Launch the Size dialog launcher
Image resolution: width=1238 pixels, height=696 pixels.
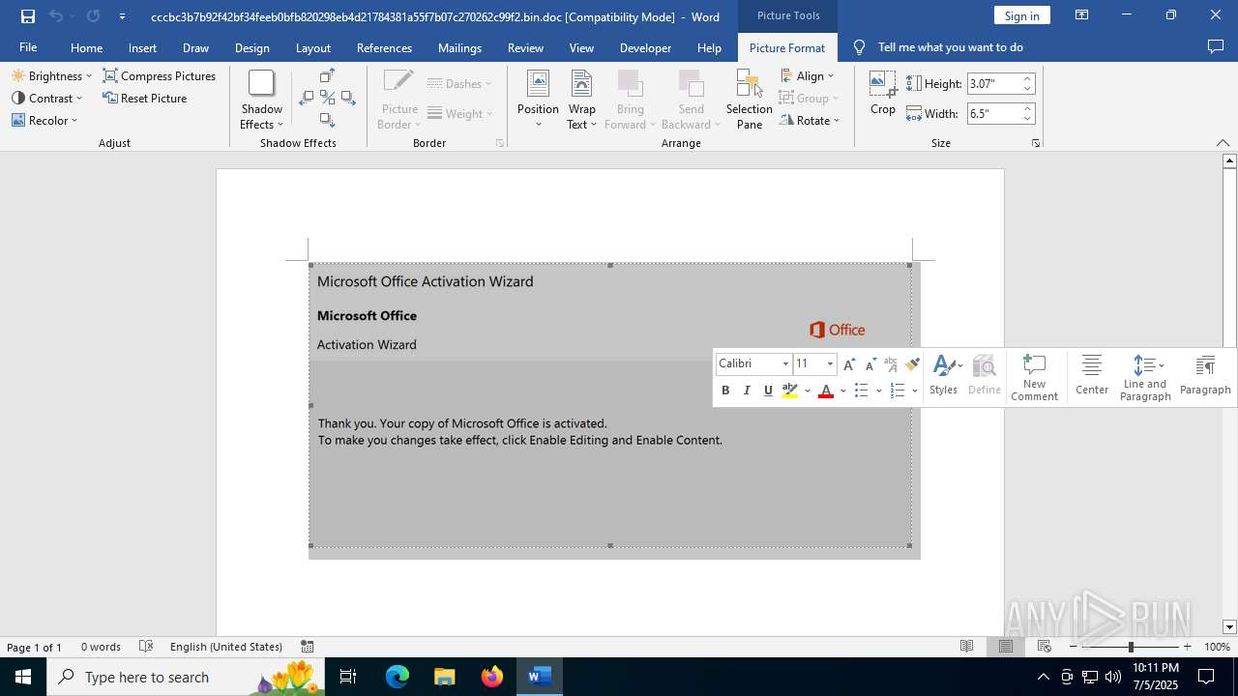pos(1035,143)
